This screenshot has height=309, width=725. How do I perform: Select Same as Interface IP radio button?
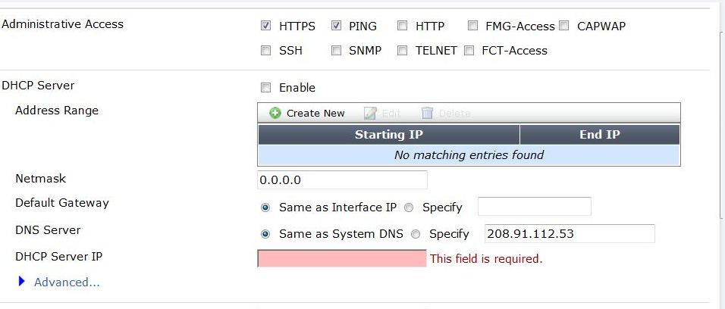point(265,207)
